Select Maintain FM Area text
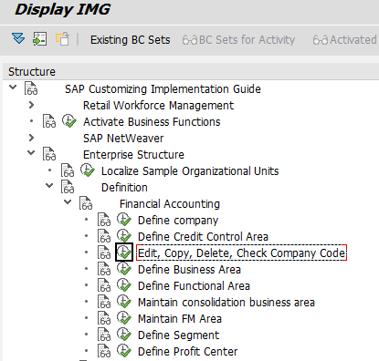 coord(180,319)
